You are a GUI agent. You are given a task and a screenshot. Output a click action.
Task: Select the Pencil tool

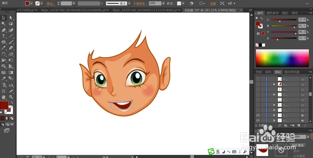point(3,48)
